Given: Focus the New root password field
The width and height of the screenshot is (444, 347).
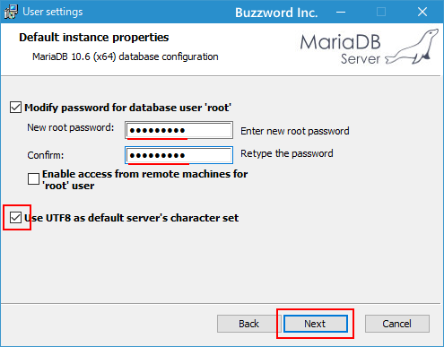Looking at the screenshot, I should (178, 130).
